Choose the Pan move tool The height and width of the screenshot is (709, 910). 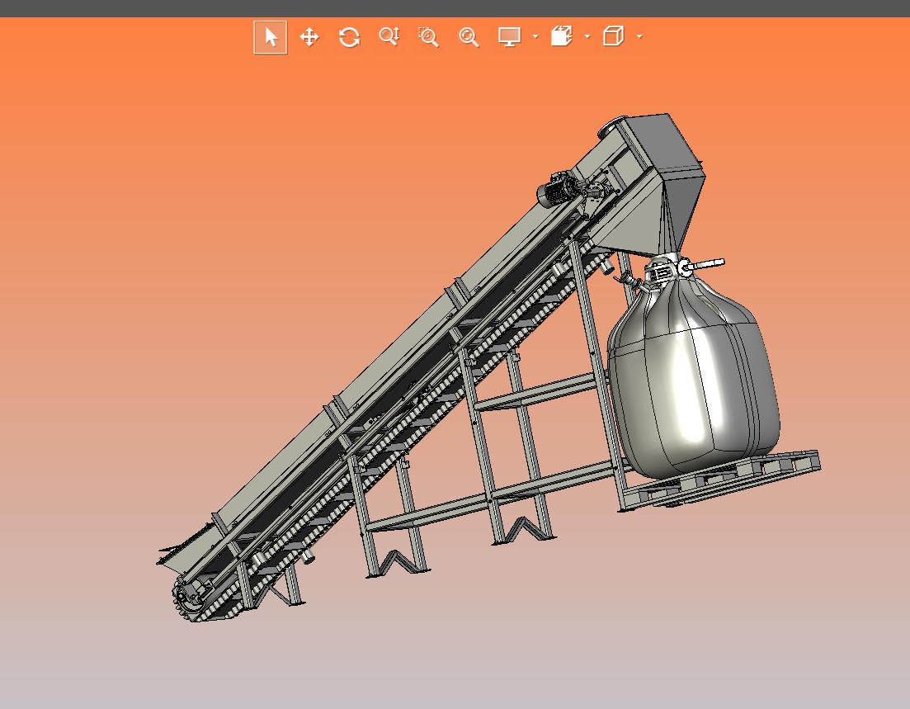click(x=309, y=37)
